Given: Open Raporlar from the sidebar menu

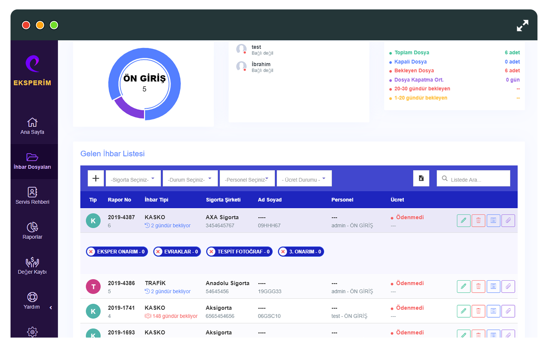Looking at the screenshot, I should click(32, 231).
